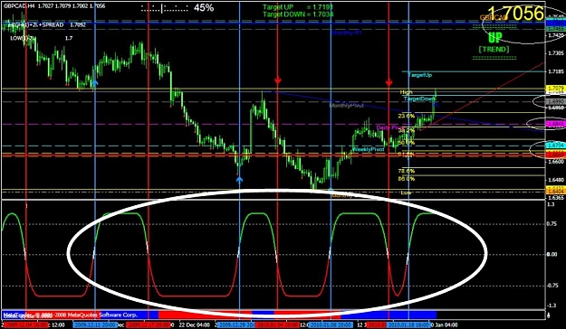
Task: Select the Monthly R1 label
Action: pyautogui.click(x=347, y=33)
